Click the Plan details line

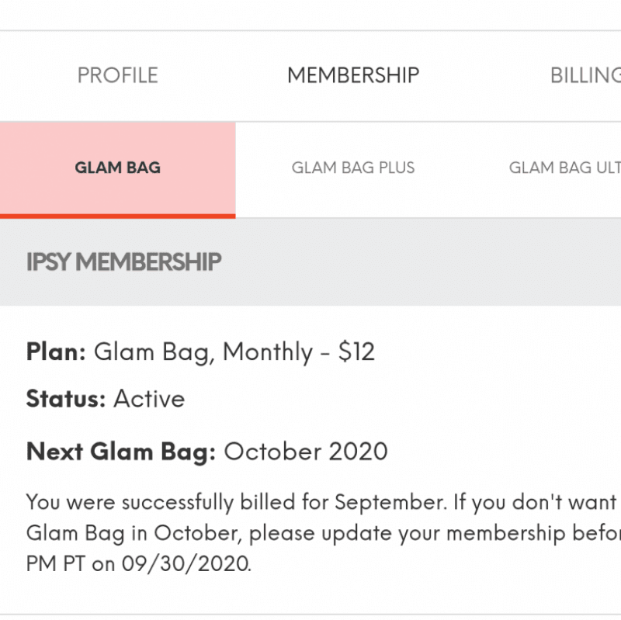point(200,352)
